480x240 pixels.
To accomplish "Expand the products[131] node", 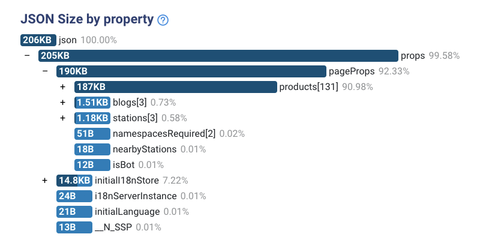I will tap(63, 87).
